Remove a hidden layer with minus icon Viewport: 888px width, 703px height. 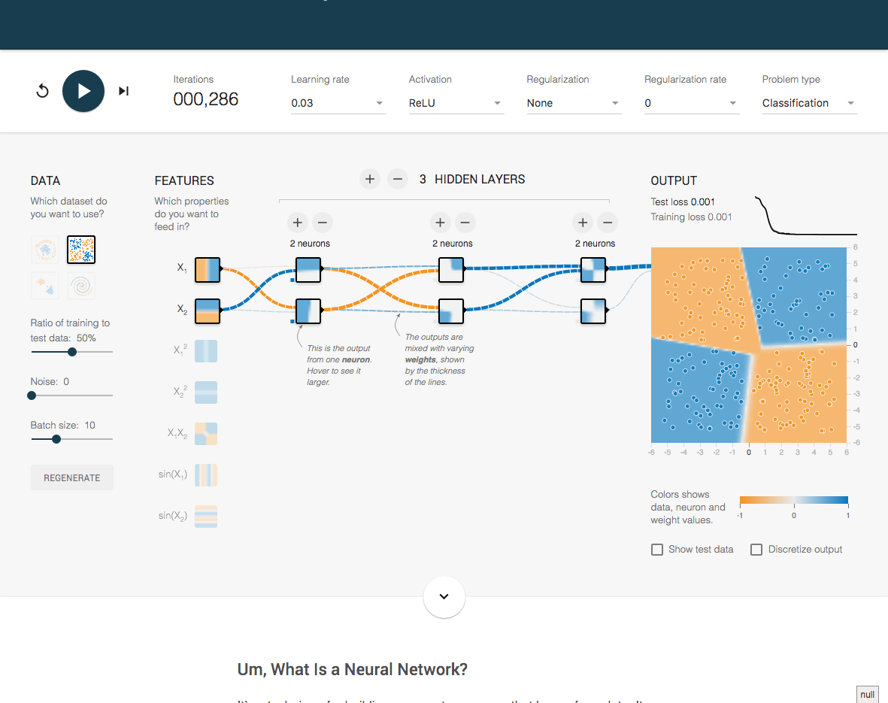click(x=398, y=179)
